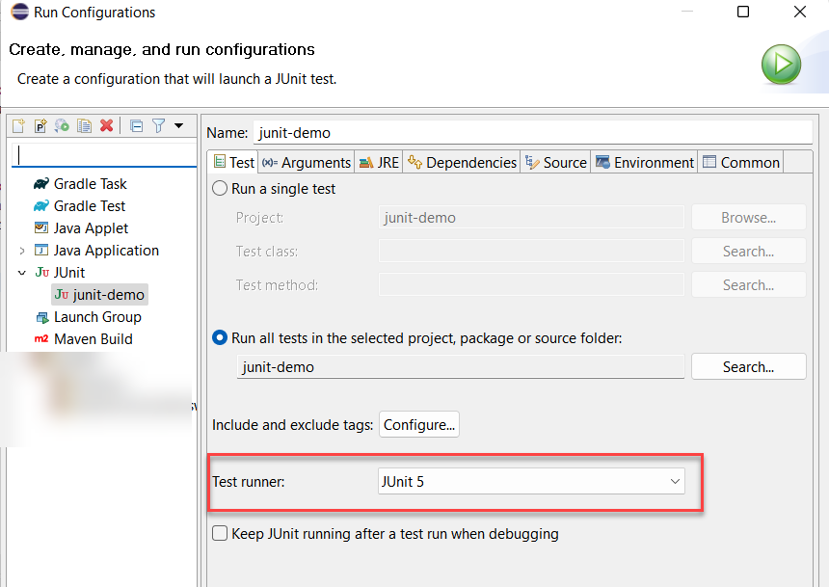829x587 pixels.
Task: Click the green Run button
Action: [781, 64]
